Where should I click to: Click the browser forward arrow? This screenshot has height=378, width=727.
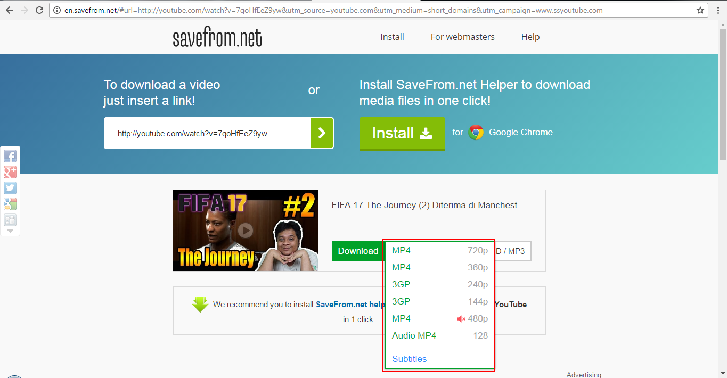[24, 10]
